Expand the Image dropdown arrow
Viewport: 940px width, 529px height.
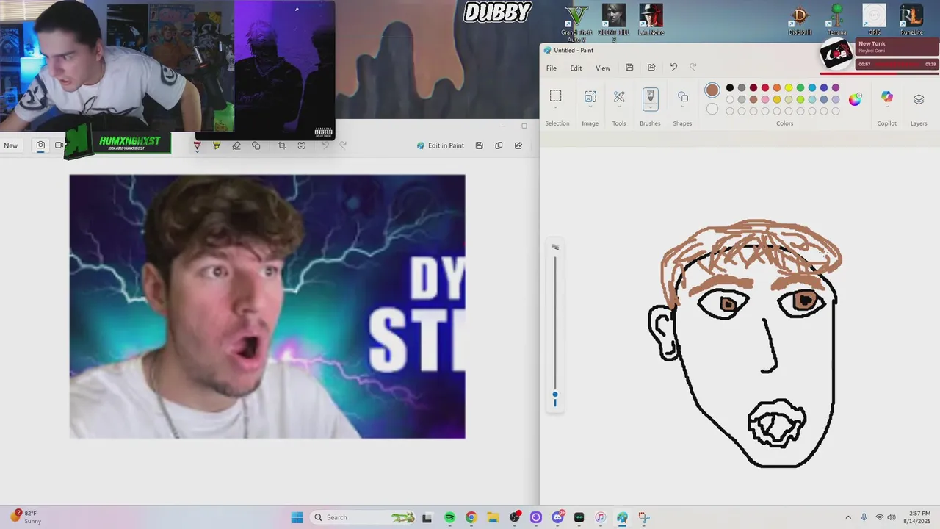pyautogui.click(x=590, y=107)
